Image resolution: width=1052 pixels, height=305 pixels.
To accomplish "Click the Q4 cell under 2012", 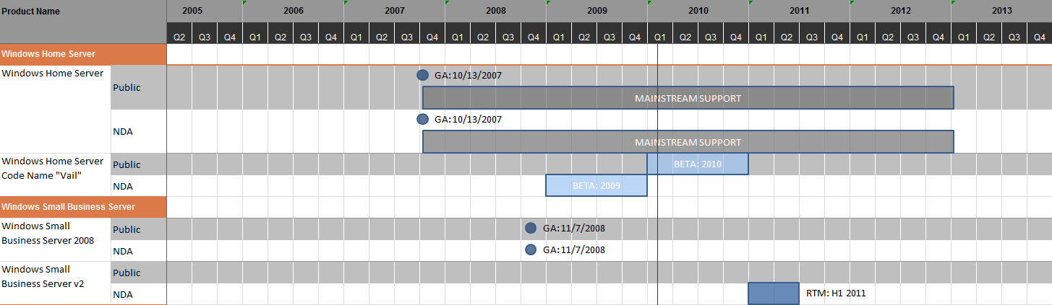I will pos(938,33).
